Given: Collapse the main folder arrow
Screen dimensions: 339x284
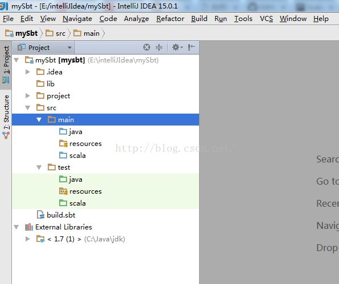Looking at the screenshot, I should click(39, 120).
